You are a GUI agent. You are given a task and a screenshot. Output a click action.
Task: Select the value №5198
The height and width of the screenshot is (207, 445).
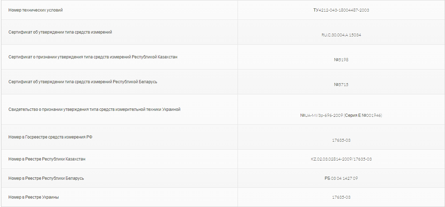(x=341, y=60)
